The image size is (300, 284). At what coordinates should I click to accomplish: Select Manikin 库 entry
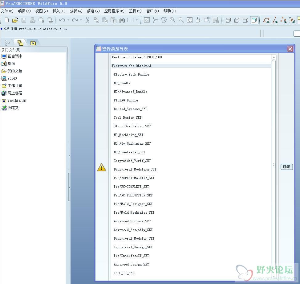point(14,101)
